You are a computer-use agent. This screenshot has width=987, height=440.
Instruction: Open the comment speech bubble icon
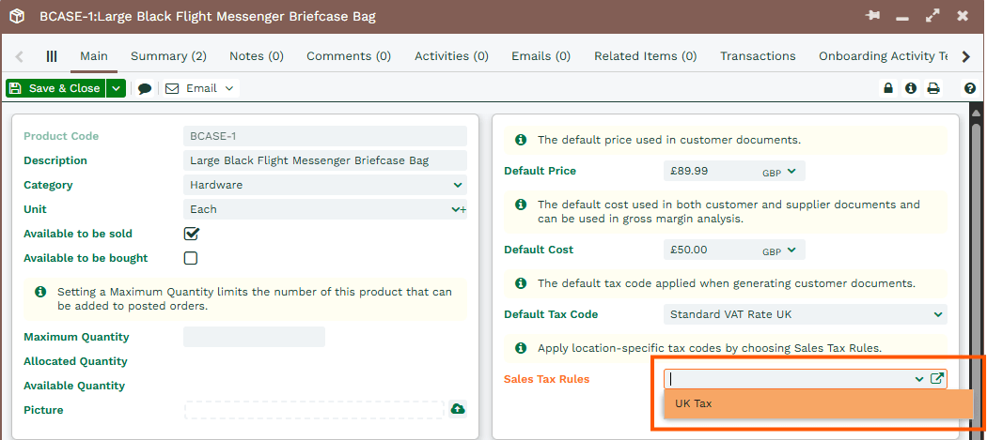point(145,88)
